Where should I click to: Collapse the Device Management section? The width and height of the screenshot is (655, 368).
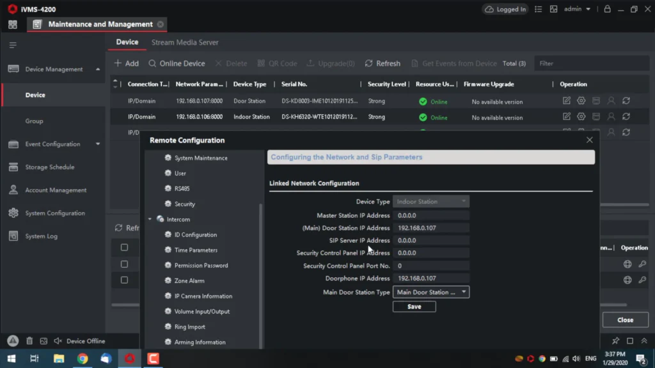coord(98,69)
